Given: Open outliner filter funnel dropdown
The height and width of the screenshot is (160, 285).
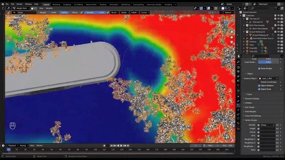Looking at the screenshot, I should [x=277, y=8].
